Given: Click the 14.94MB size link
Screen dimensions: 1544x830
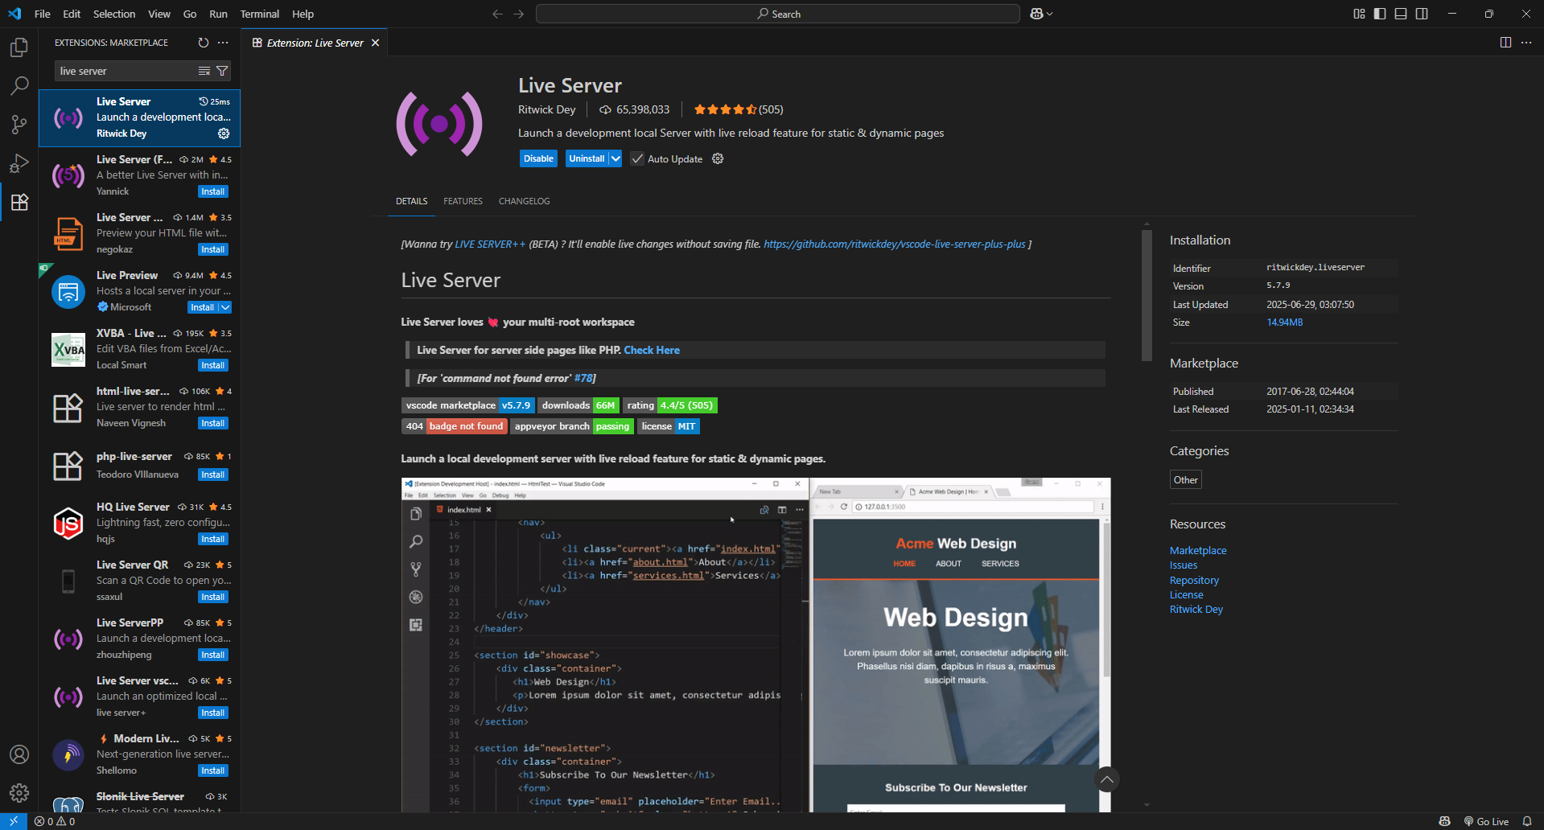Looking at the screenshot, I should pyautogui.click(x=1284, y=323).
